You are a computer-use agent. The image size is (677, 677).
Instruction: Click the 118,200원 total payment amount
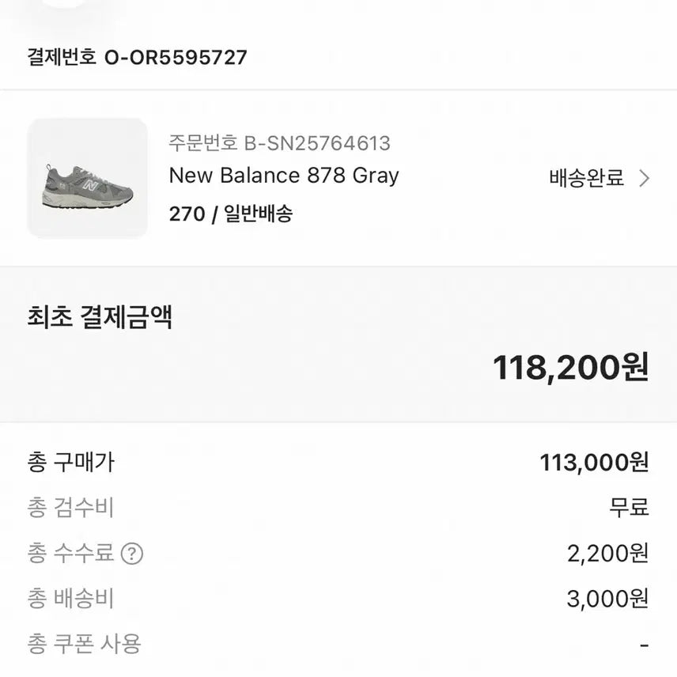pos(570,367)
